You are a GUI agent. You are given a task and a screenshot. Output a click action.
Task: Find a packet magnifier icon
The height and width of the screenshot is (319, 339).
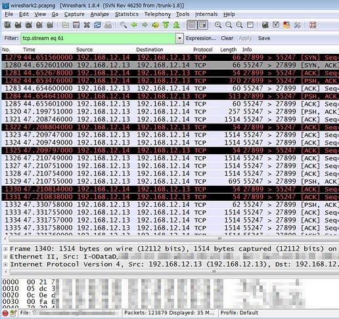(124, 25)
